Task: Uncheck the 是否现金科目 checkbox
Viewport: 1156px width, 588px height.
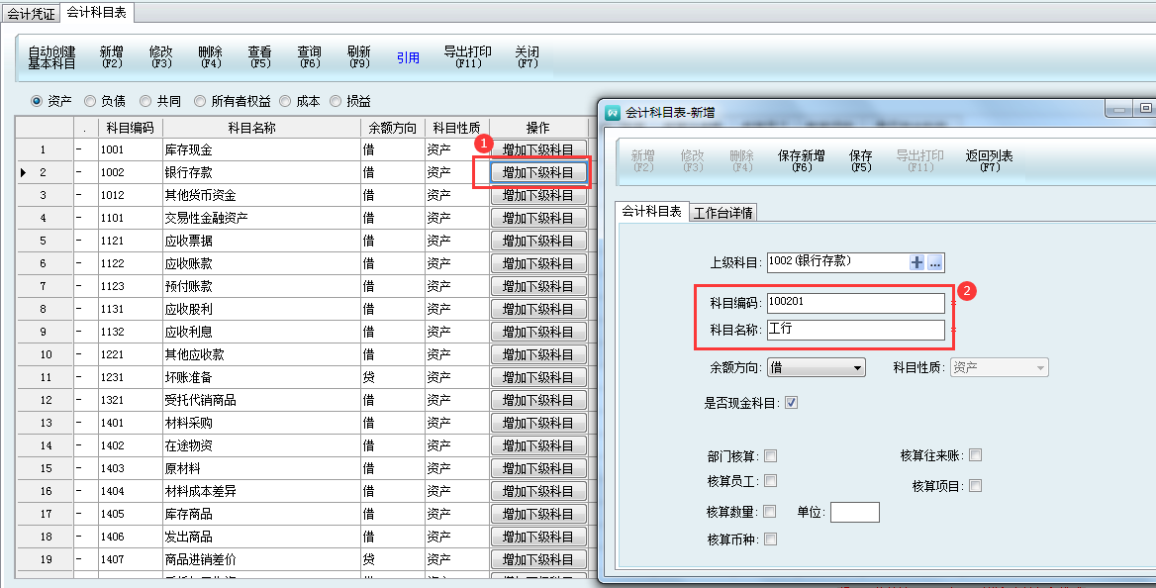Action: [791, 403]
